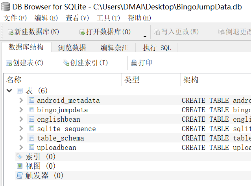Select the 索引 (0) node

[41, 157]
